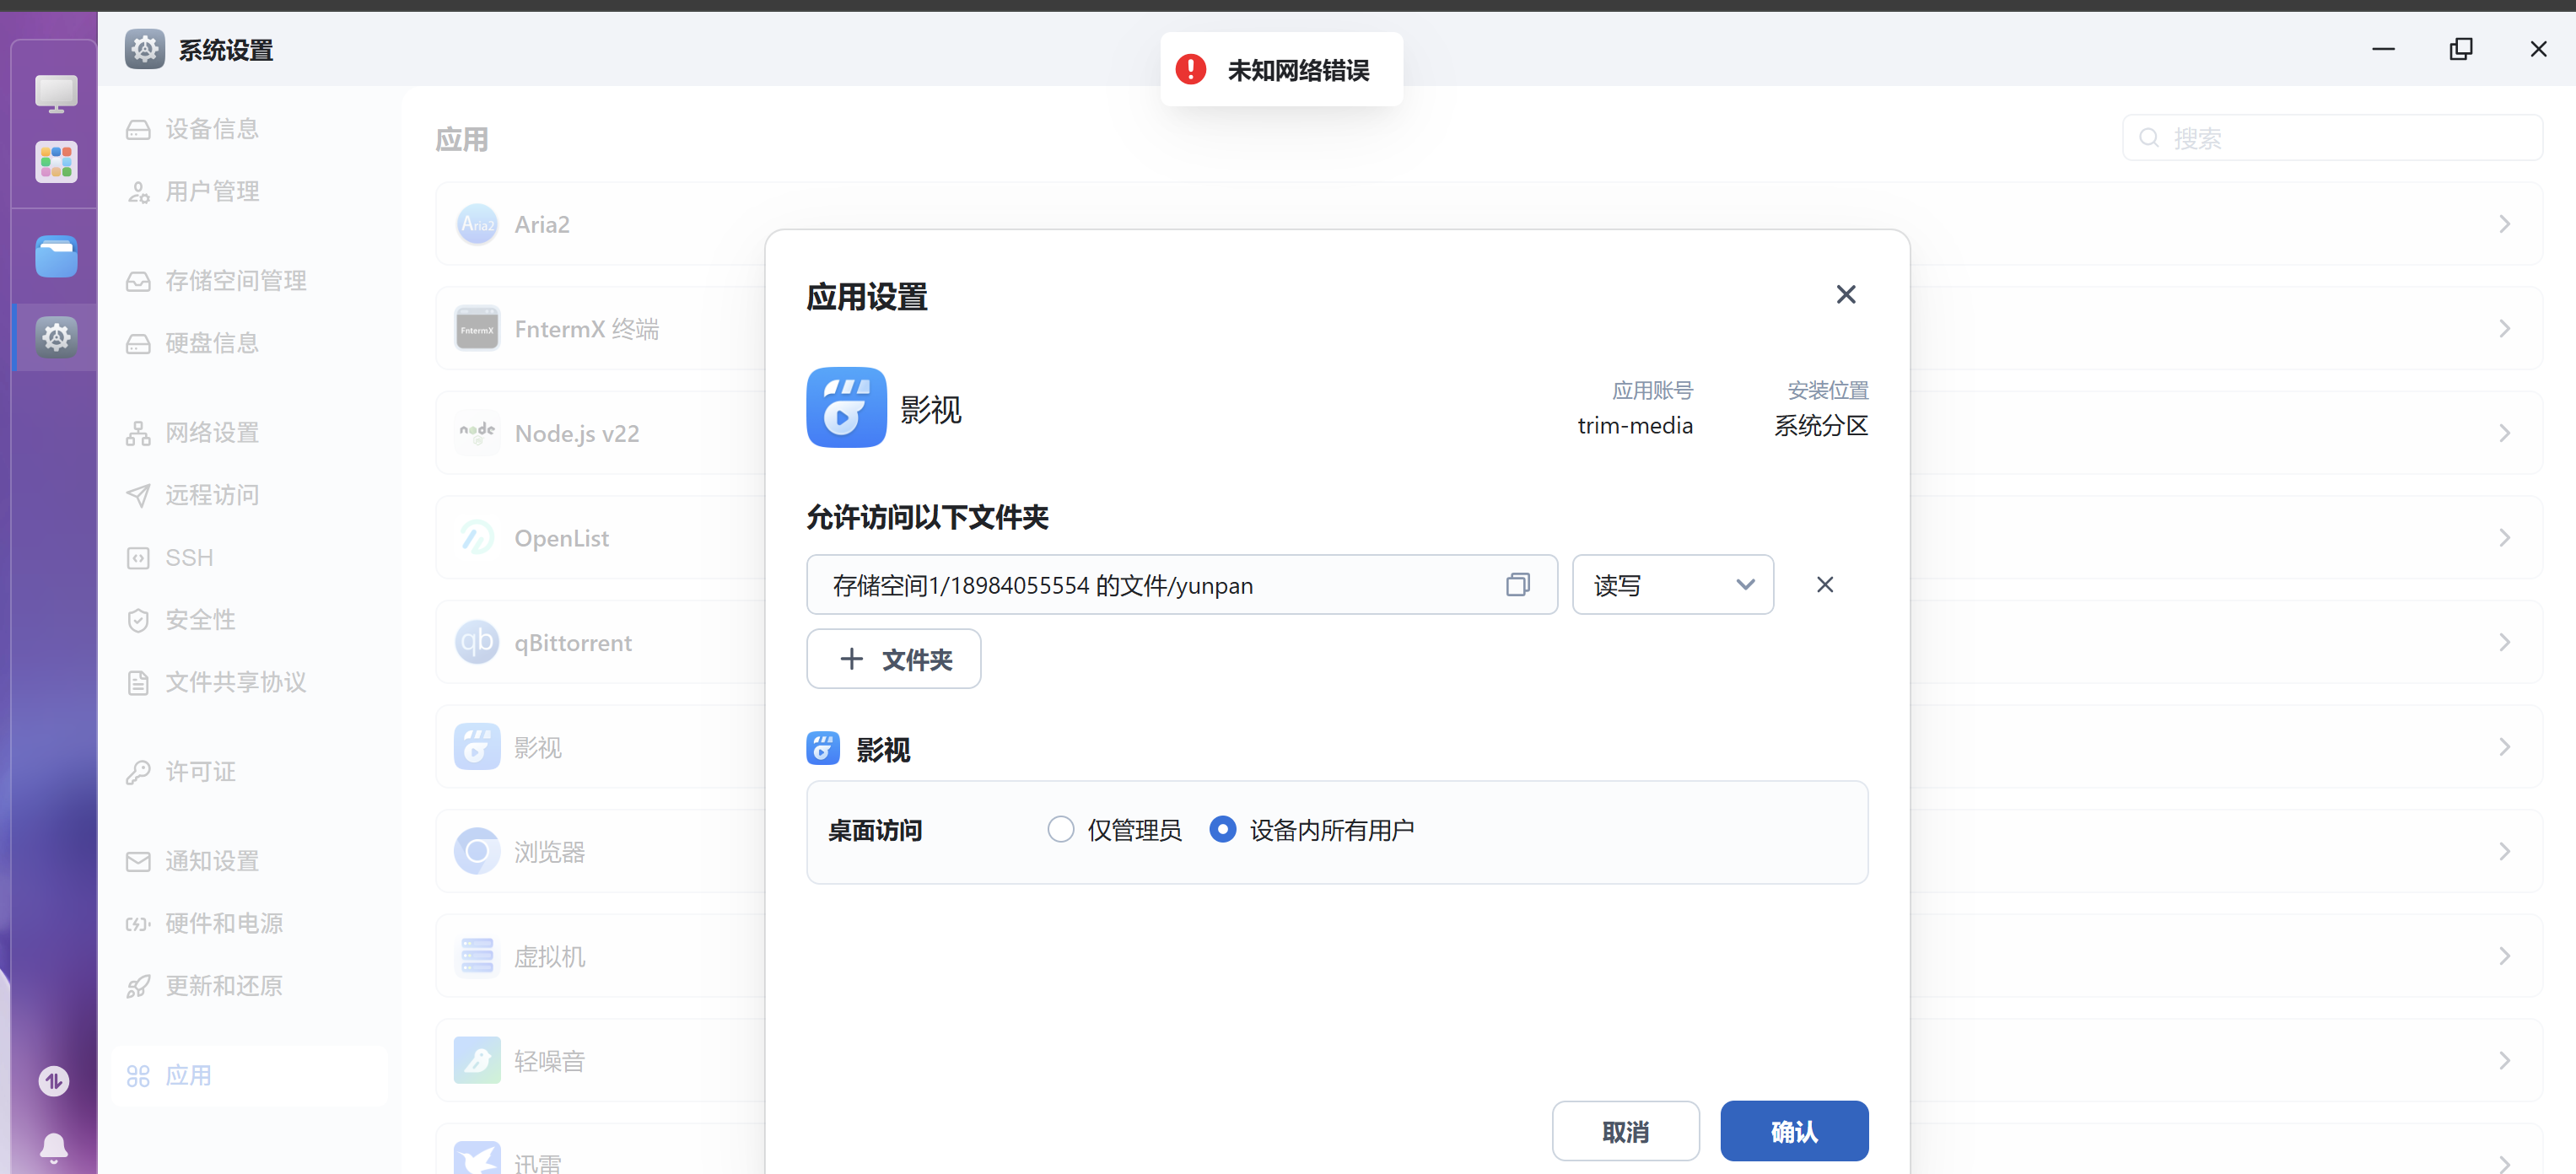Click the desktop monitor dock icon
The image size is (2576, 1174).
[56, 94]
